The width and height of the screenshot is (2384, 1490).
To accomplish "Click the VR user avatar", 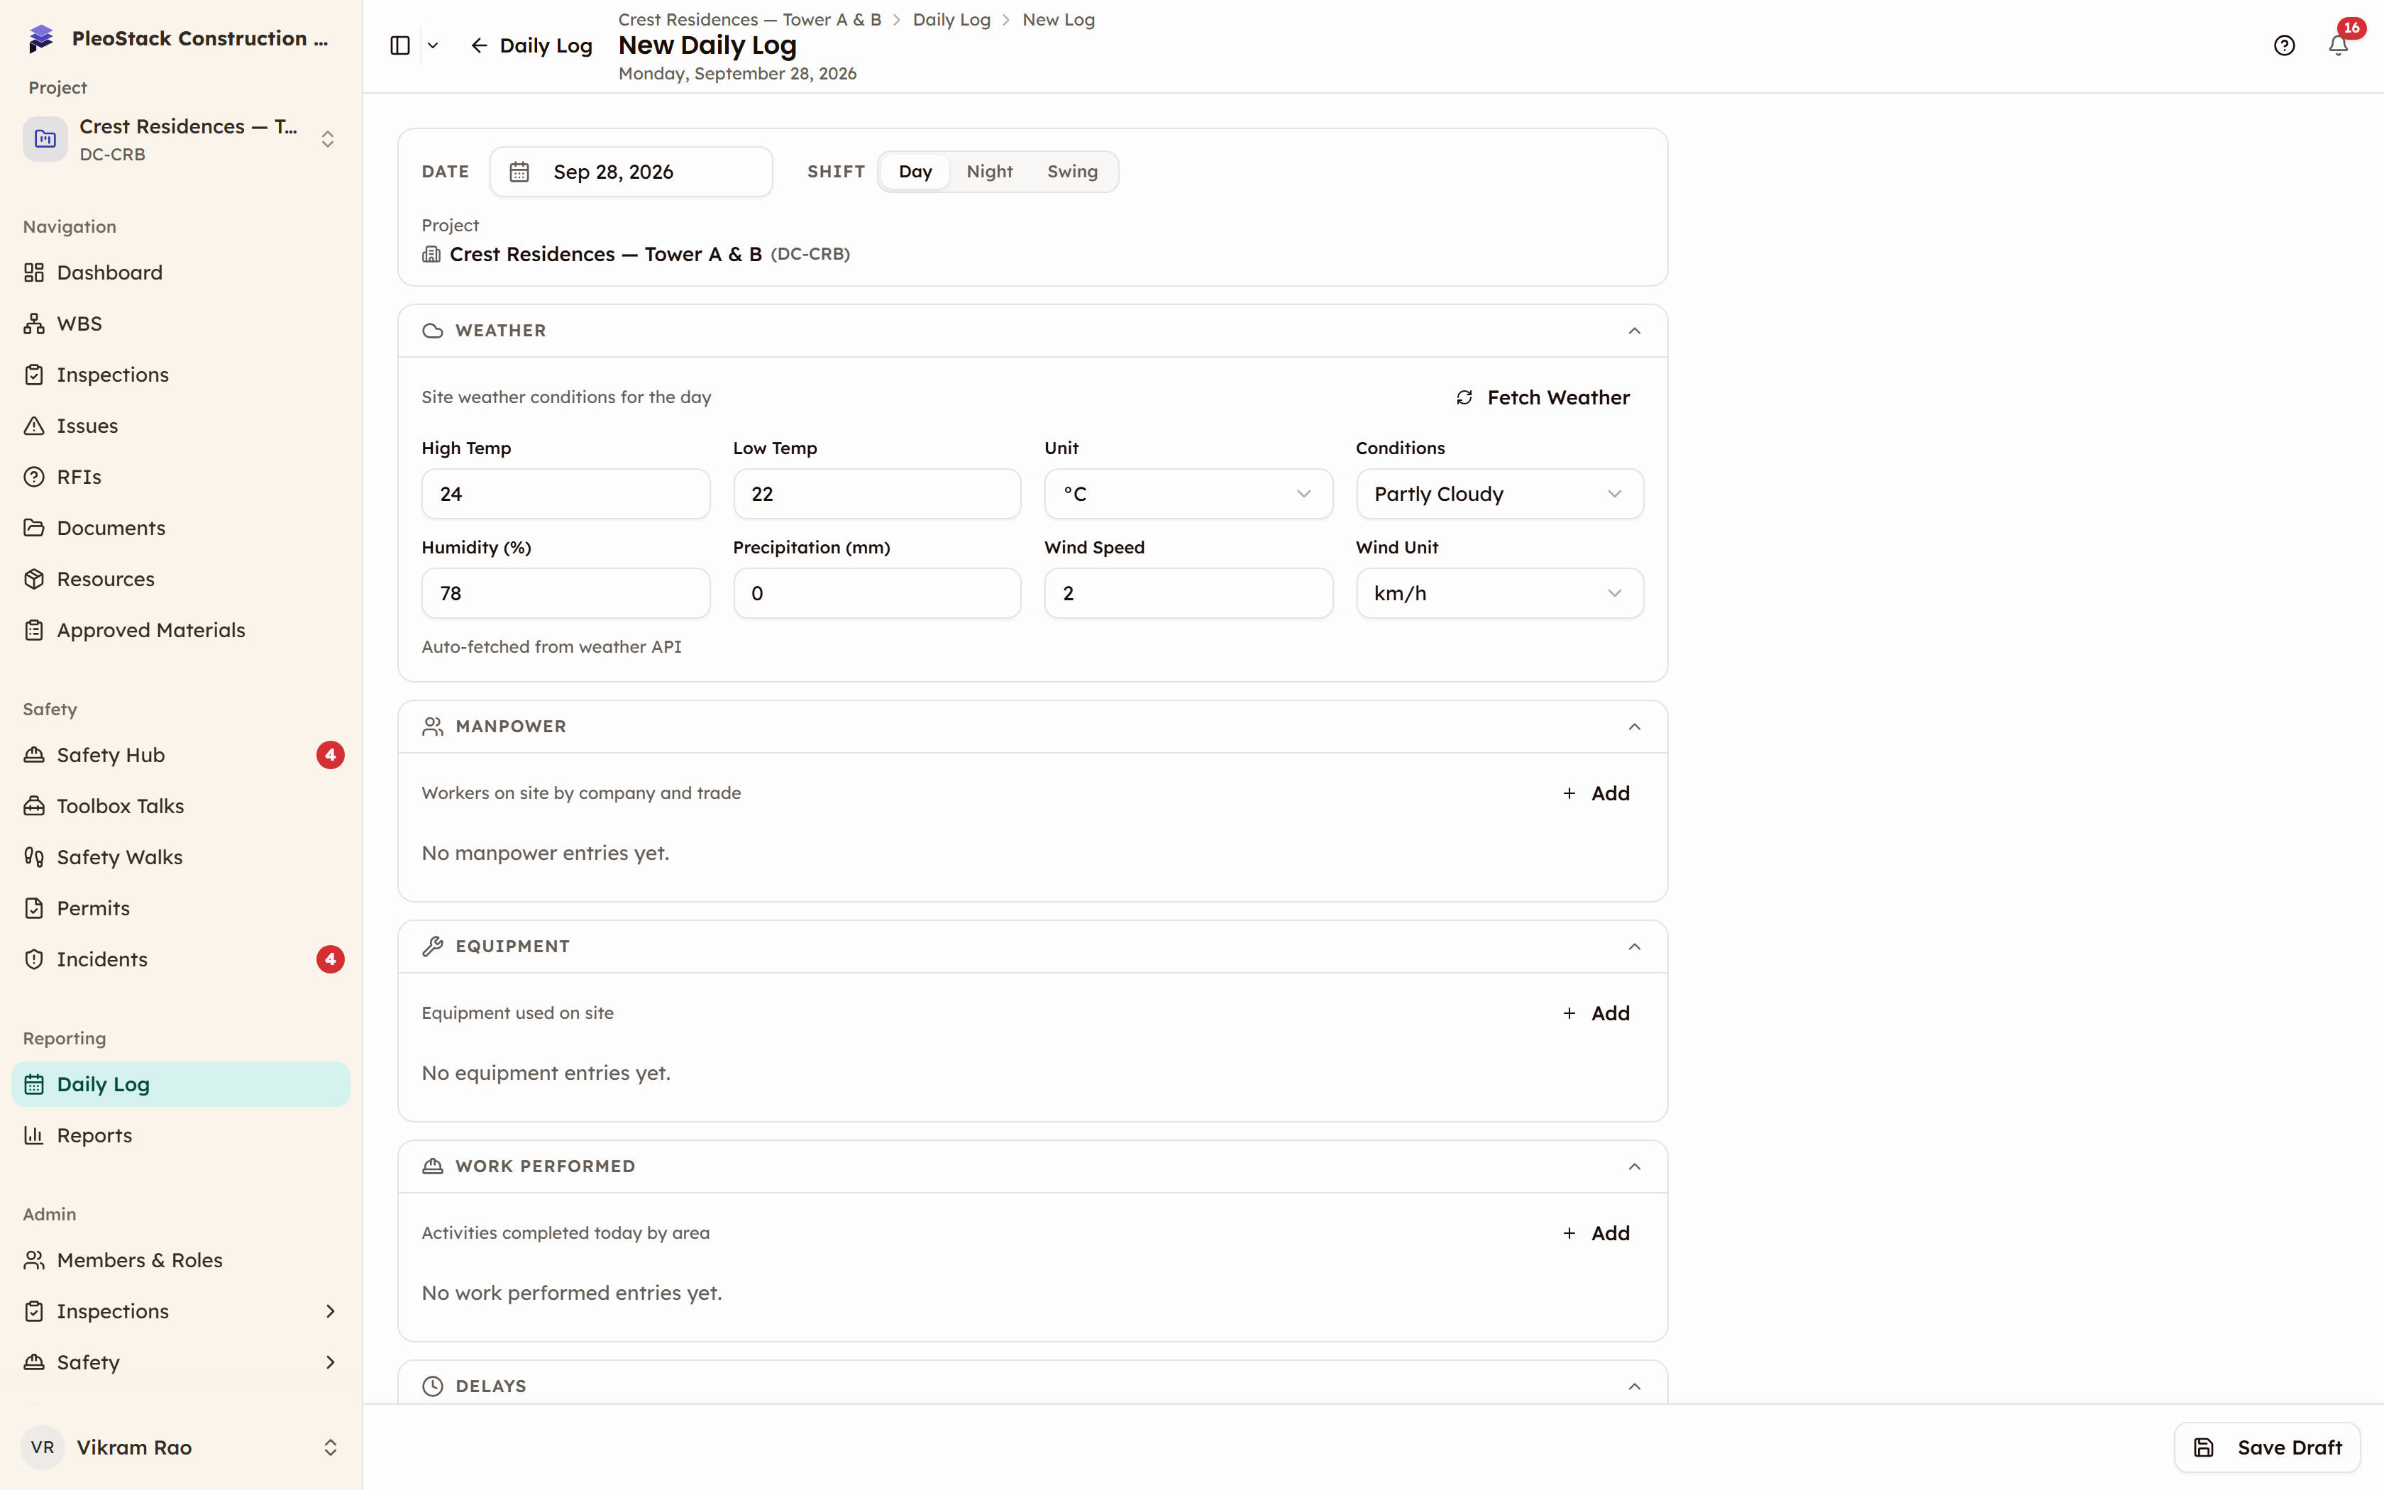I will [43, 1447].
